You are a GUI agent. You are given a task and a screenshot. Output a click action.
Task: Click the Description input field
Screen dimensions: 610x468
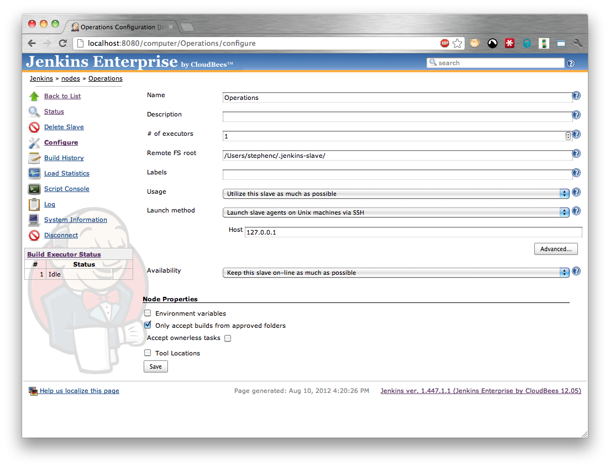coord(397,116)
